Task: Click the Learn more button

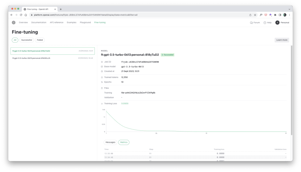Action: (x=282, y=40)
